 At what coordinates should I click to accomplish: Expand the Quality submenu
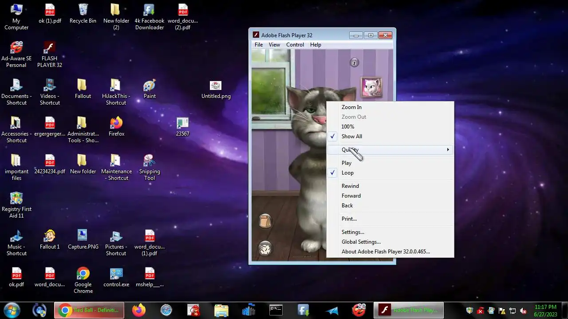[390, 150]
